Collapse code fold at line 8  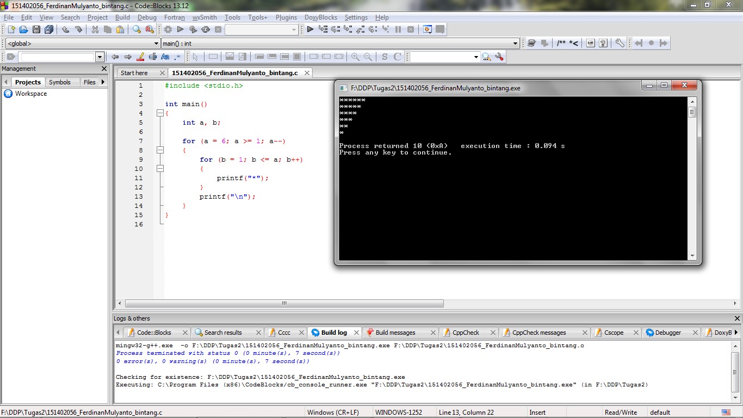coord(160,150)
